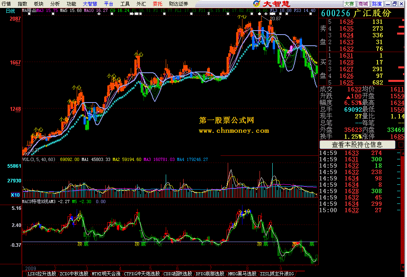Click the VOL(3,5,40,60) indicator label
This screenshot has height=277, width=407.
(39, 159)
